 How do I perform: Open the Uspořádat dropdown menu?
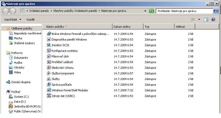click(12, 19)
